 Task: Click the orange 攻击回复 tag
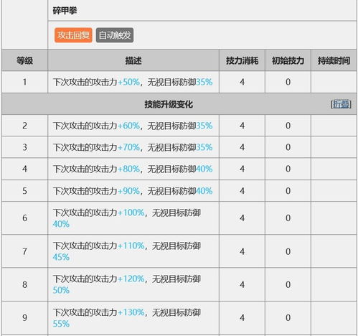(x=73, y=35)
